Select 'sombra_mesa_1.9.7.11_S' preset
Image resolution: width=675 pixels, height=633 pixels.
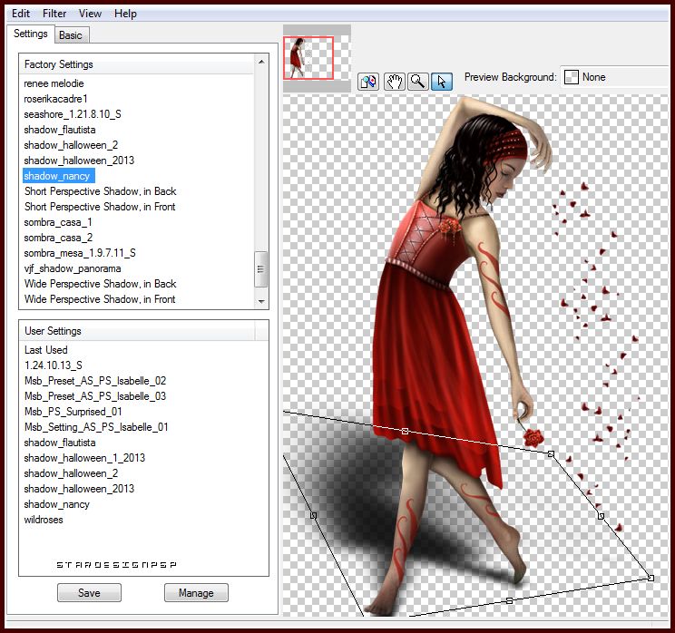pyautogui.click(x=80, y=253)
